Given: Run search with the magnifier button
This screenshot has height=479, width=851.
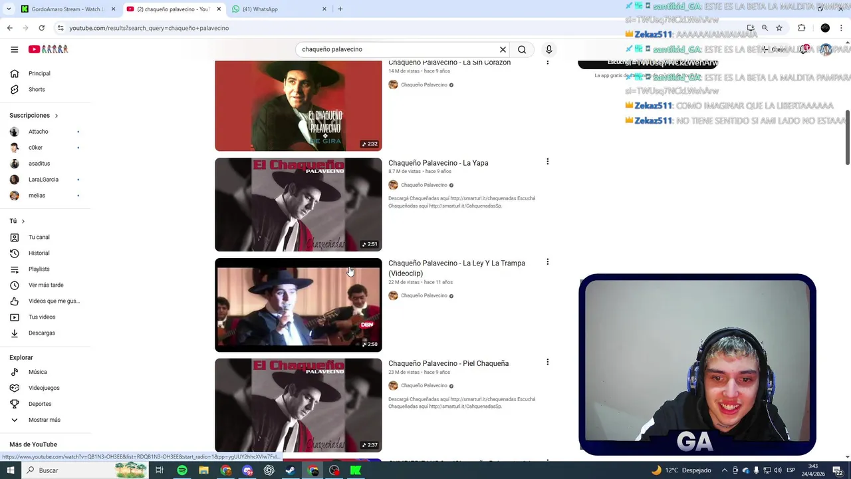Looking at the screenshot, I should [522, 49].
